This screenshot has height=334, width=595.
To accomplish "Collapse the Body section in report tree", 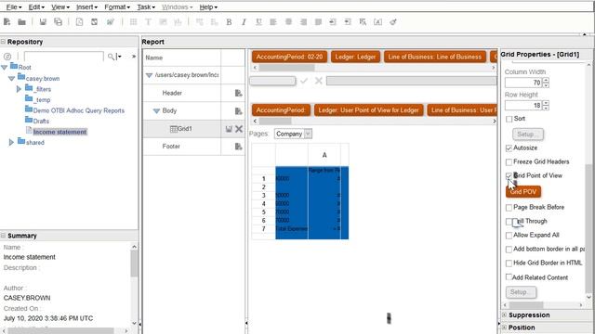I will [156, 111].
